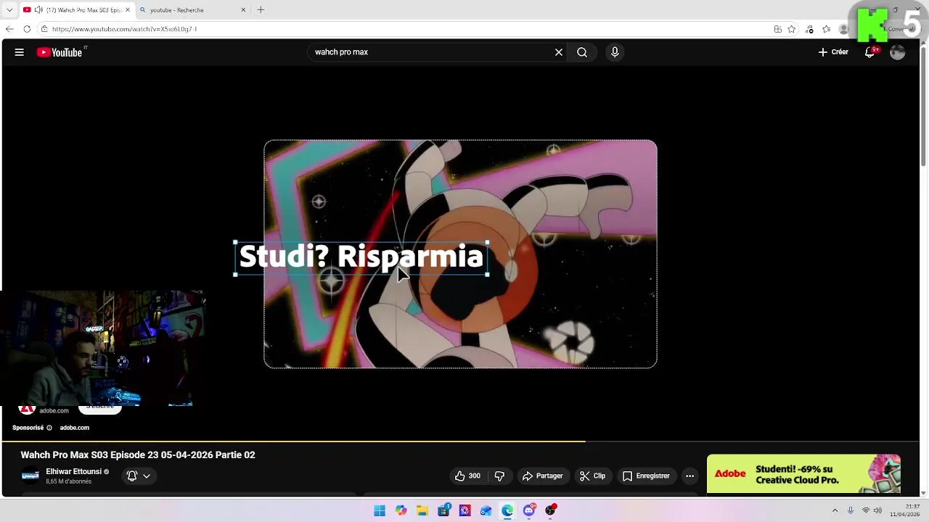Click the page vertical scrollbar
The width and height of the screenshot is (929, 522).
(924, 109)
